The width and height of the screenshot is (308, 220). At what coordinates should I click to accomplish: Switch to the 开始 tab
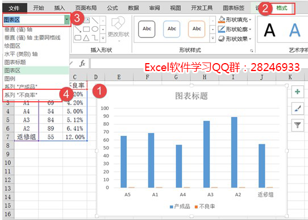tap(39, 8)
